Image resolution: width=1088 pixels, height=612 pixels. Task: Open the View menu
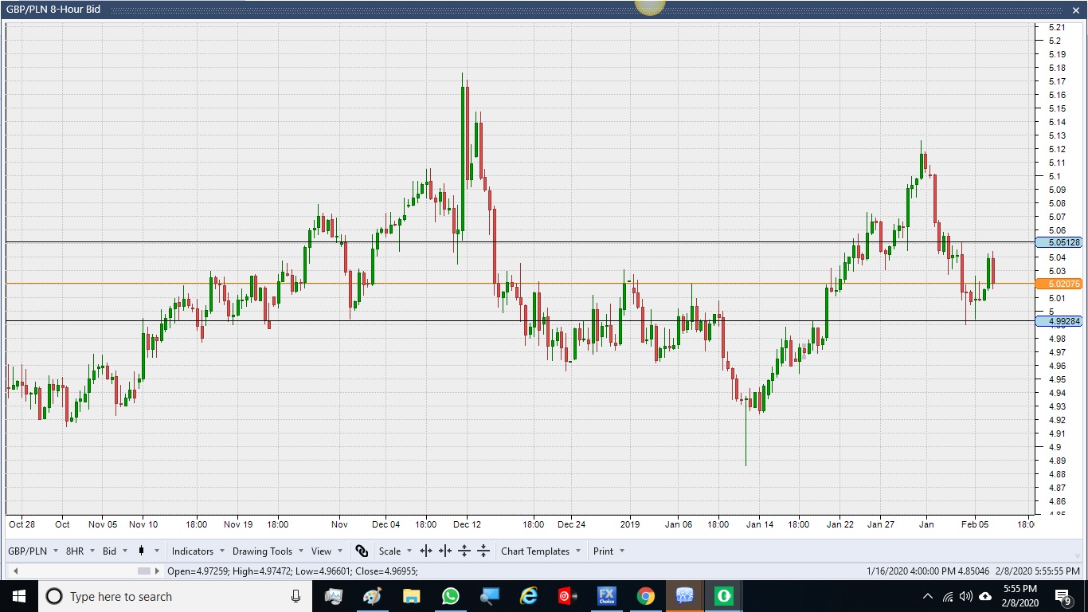pos(327,551)
